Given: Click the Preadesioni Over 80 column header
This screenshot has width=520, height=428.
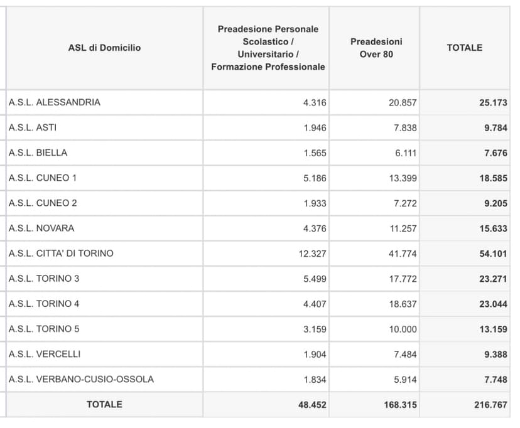Looking at the screenshot, I should click(x=376, y=48).
